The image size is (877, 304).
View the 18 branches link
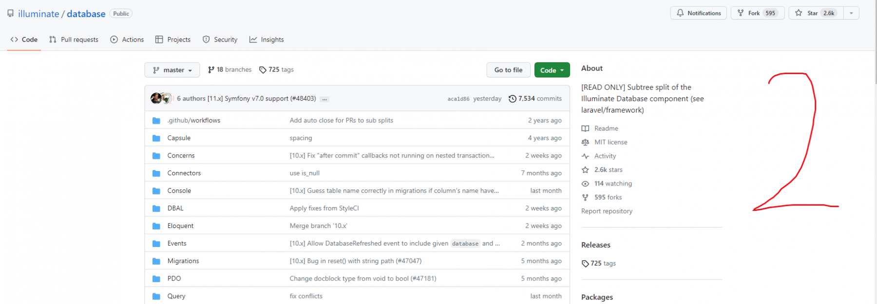[229, 70]
